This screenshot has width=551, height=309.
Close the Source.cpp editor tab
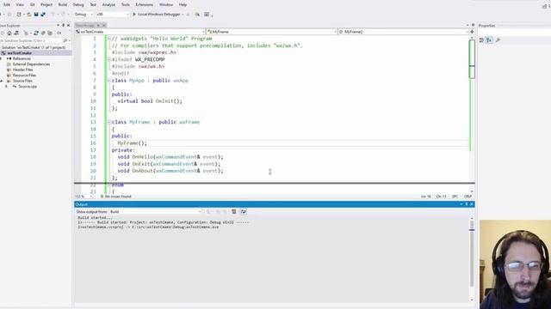tap(104, 26)
